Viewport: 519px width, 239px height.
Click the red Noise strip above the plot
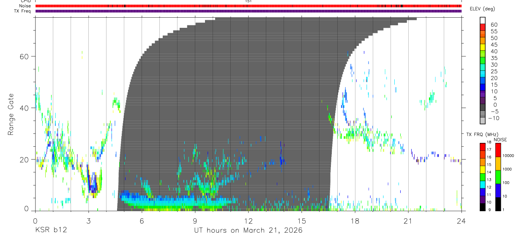[x=248, y=6]
